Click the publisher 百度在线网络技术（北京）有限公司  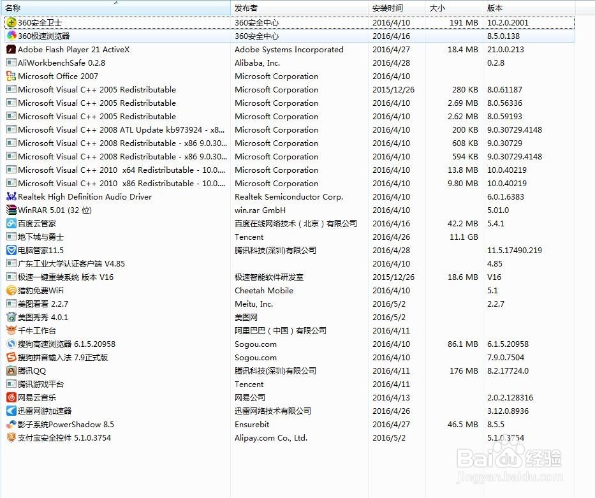tap(296, 223)
